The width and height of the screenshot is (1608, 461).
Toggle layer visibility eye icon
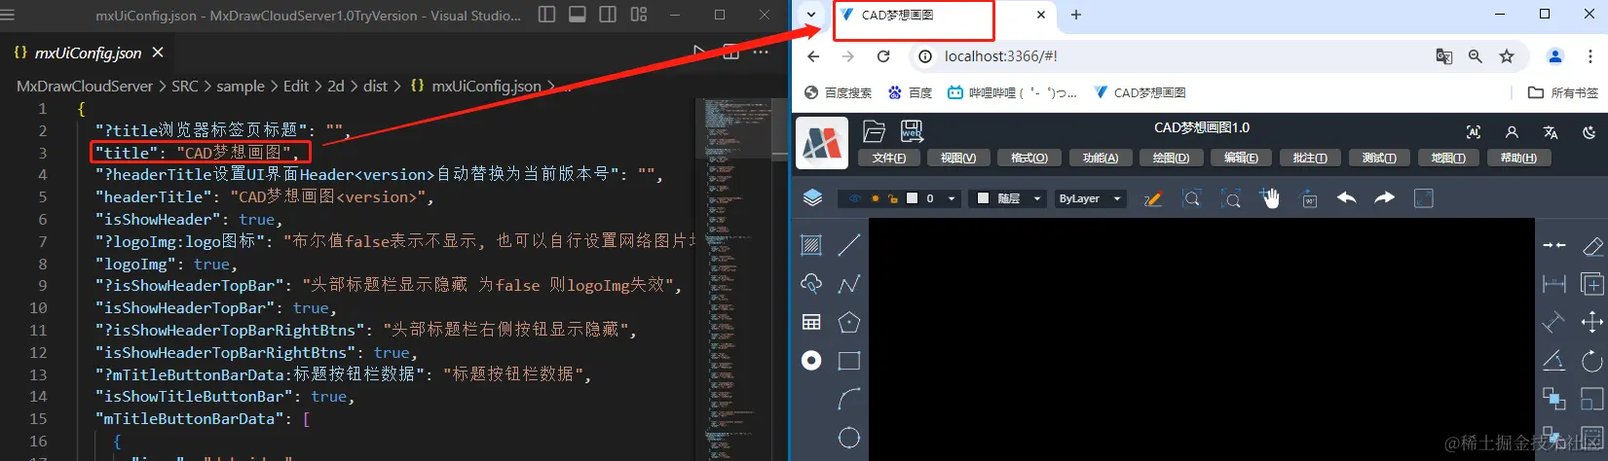point(855,198)
